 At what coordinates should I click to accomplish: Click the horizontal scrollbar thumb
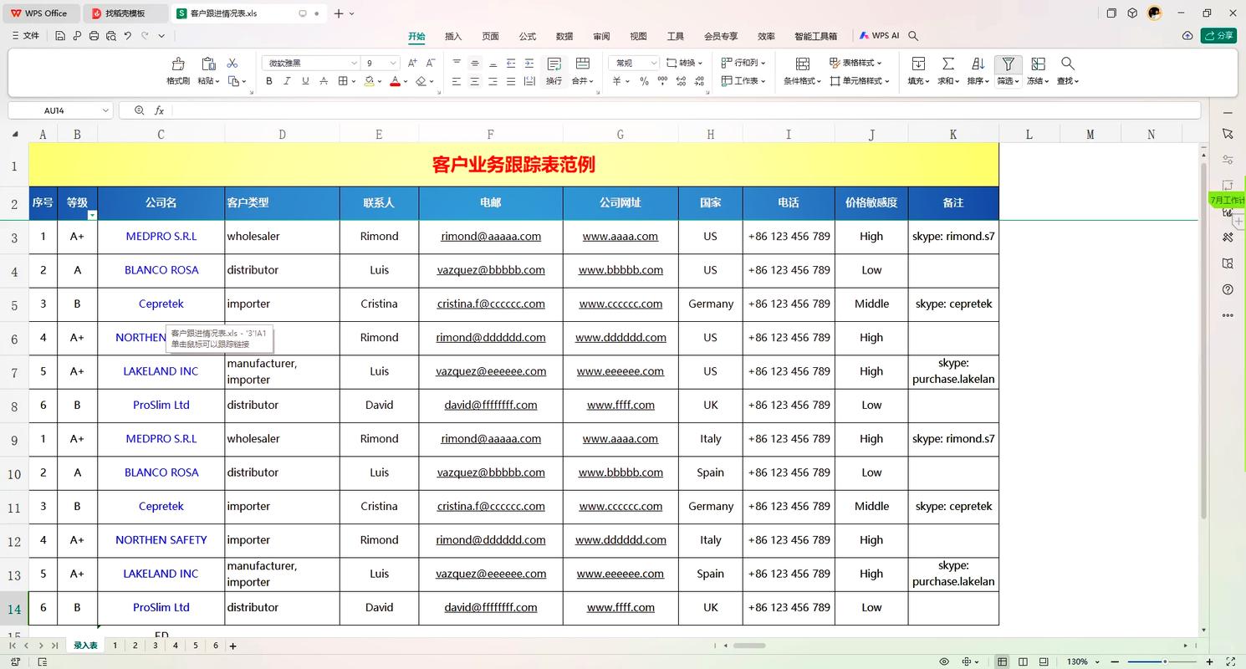(749, 646)
